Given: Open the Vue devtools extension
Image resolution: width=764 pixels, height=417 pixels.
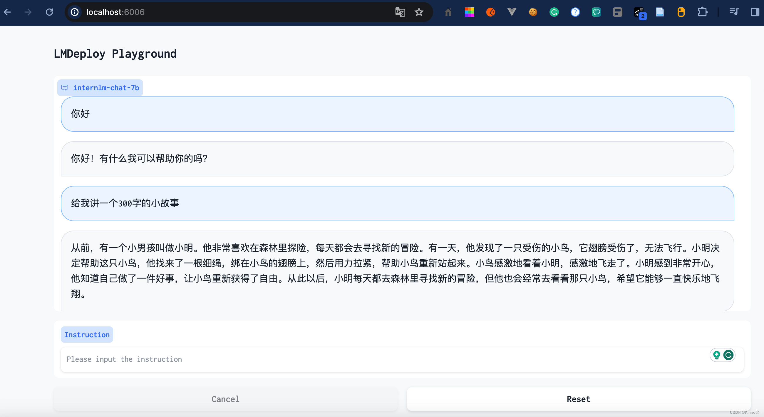Looking at the screenshot, I should coord(512,12).
